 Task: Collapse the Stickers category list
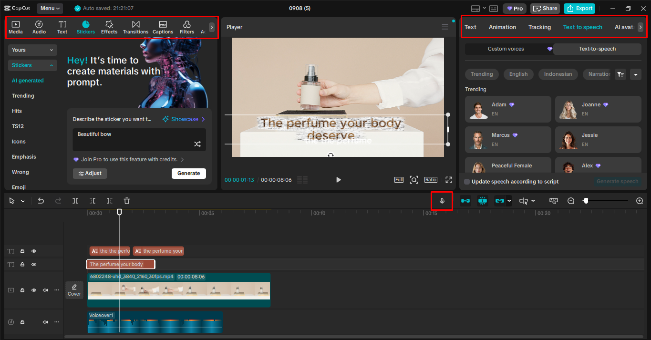click(x=32, y=65)
